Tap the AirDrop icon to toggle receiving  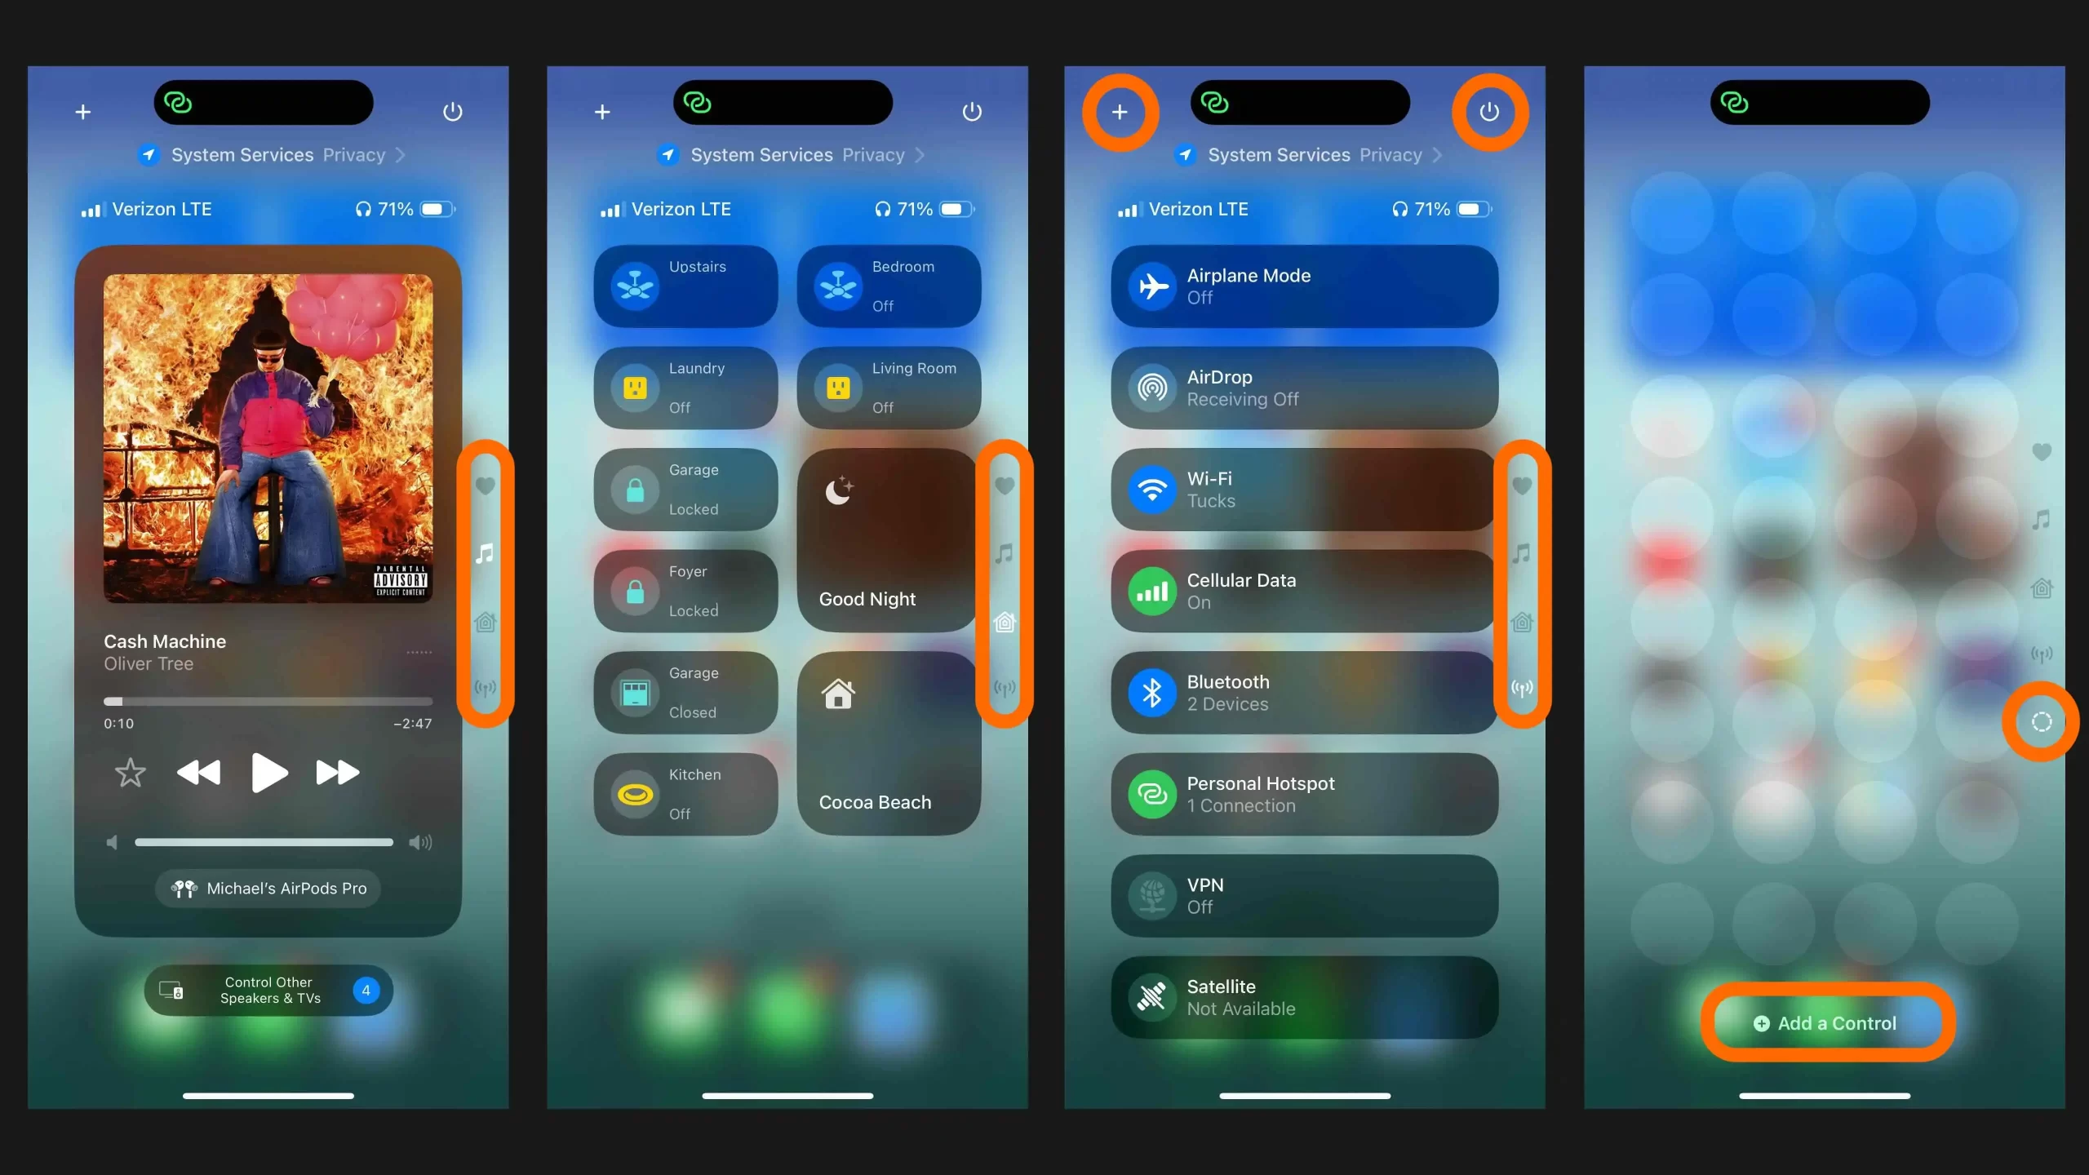pyautogui.click(x=1151, y=388)
